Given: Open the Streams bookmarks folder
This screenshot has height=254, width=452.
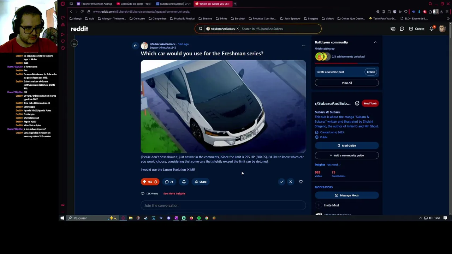Looking at the screenshot, I should 205,18.
